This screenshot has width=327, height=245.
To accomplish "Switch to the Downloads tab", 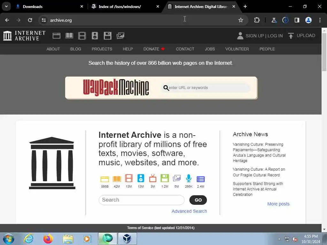I will point(49,7).
